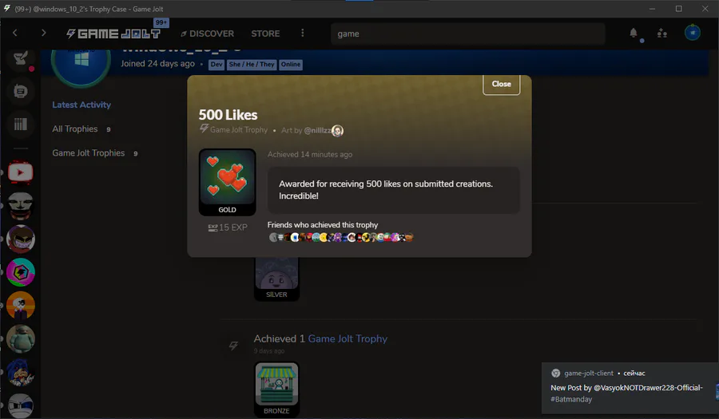This screenshot has height=419, width=719.
Task: Open the Game Jolt Trophy link
Action: click(348, 339)
